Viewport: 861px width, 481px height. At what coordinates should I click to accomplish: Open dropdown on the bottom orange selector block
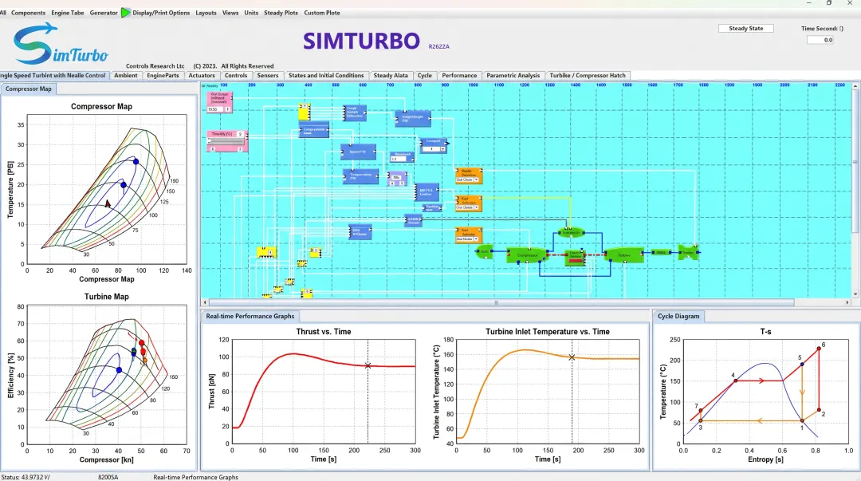pos(476,239)
